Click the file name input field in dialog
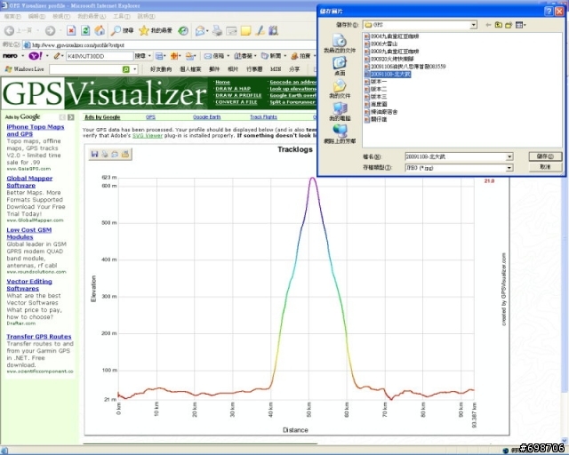Screen dimensions: 569x455 pyautogui.click(x=456, y=156)
